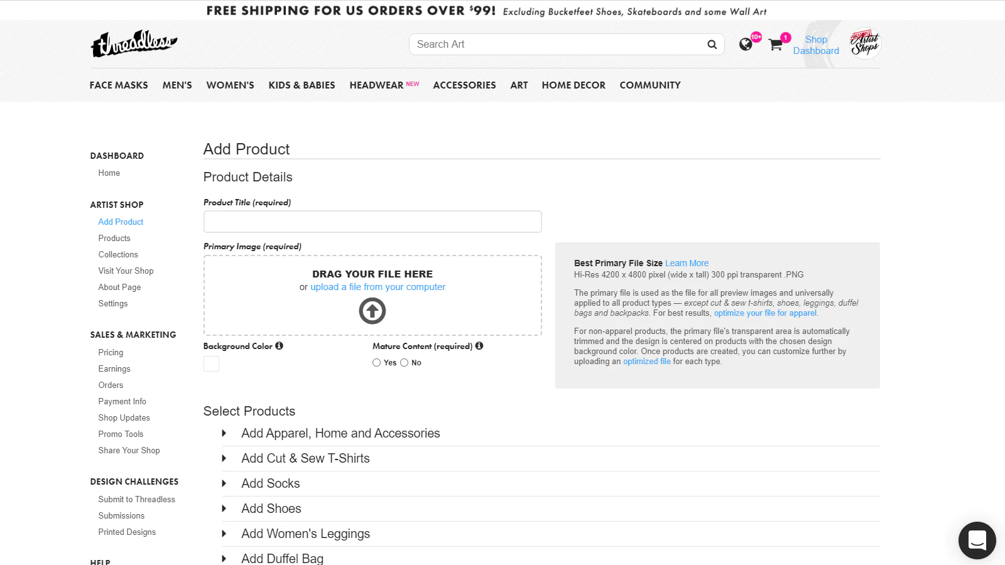Click the Product Title input field
This screenshot has width=1005, height=565.
pyautogui.click(x=372, y=222)
